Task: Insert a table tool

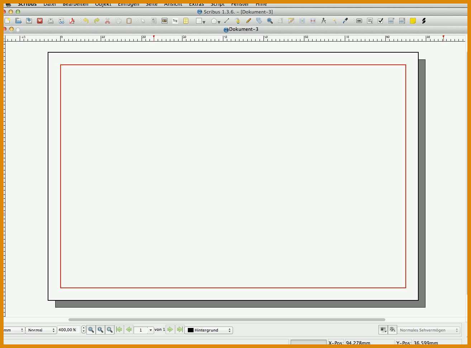Action: coord(186,21)
